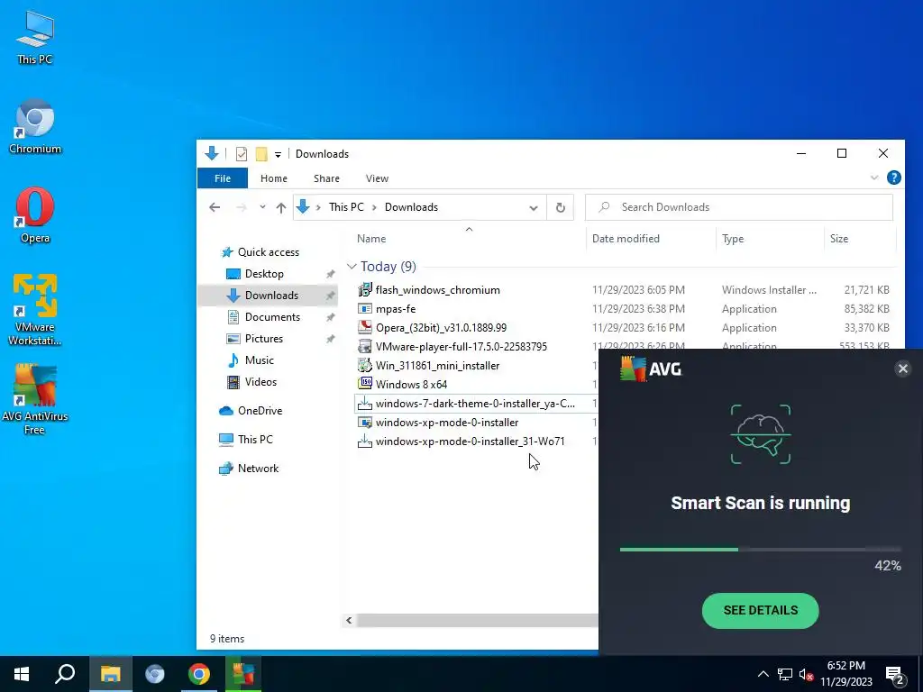Screen dimensions: 923x692
Task: Open the View ribbon tab
Action: coord(377,178)
